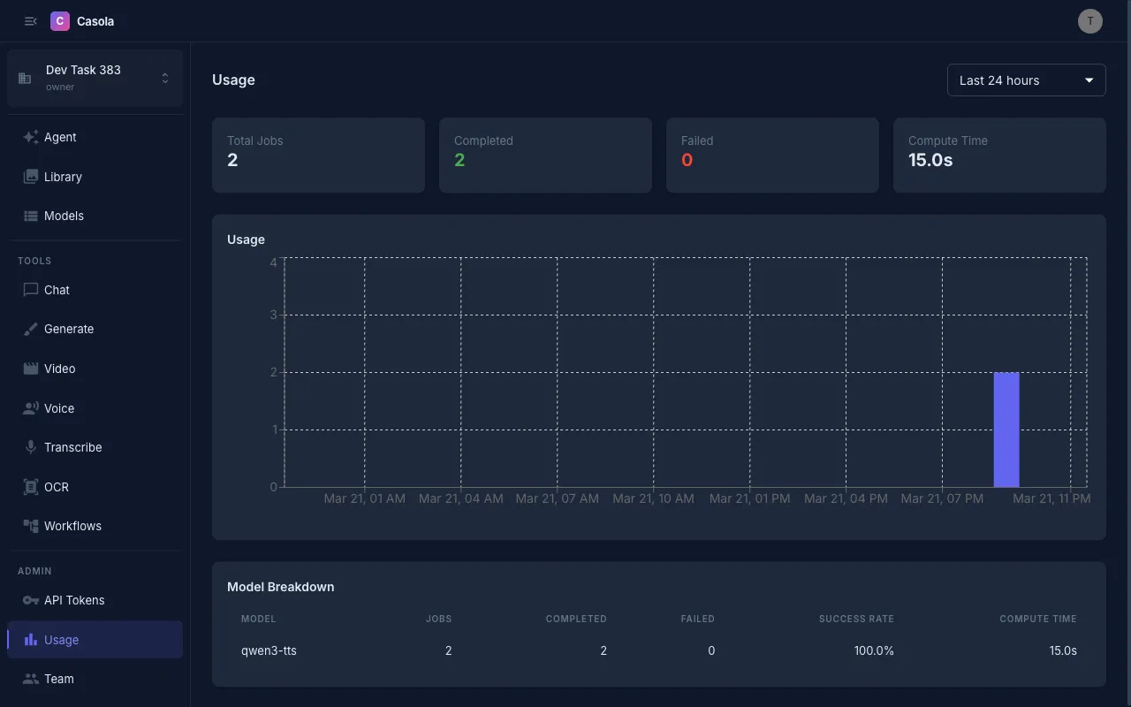Open API Tokens settings

73,600
